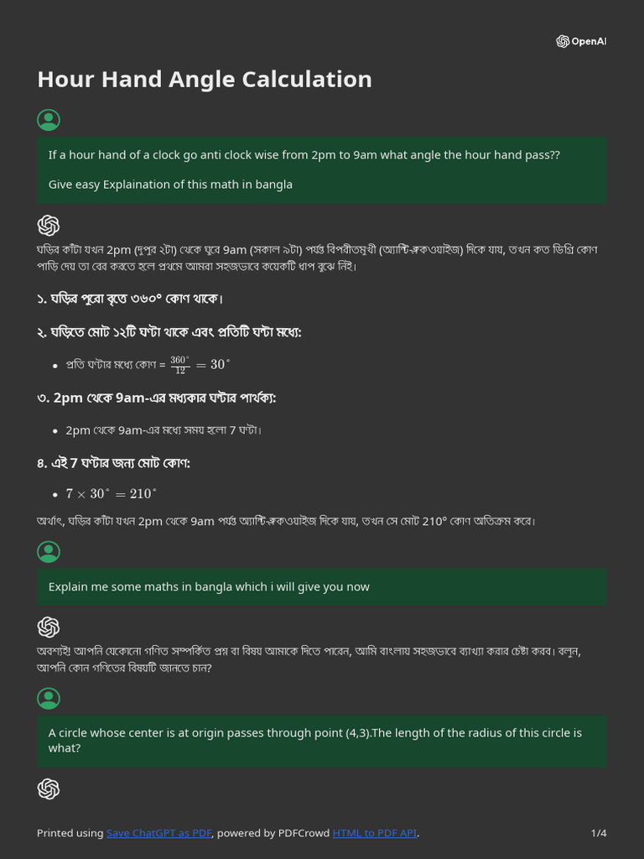Image resolution: width=644 pixels, height=859 pixels.
Task: Click 'Give easy Explaination of this math in bangla'
Action: (170, 185)
